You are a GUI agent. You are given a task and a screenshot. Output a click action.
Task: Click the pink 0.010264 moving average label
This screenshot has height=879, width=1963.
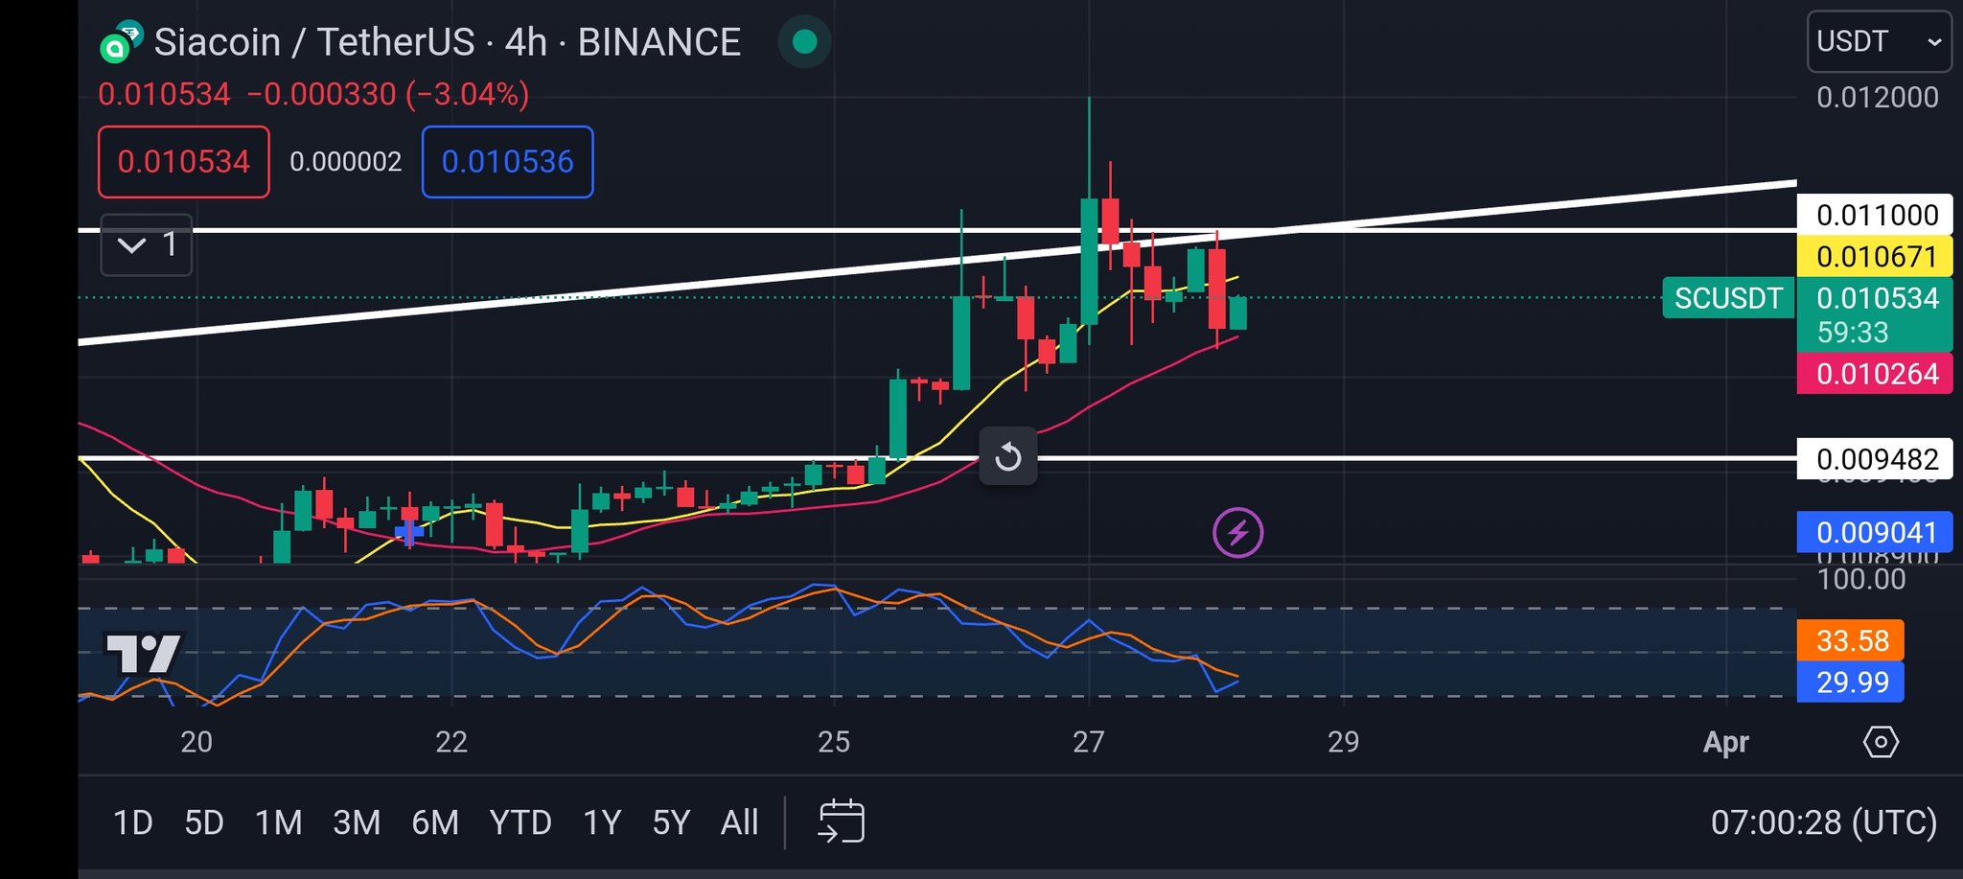(1875, 374)
